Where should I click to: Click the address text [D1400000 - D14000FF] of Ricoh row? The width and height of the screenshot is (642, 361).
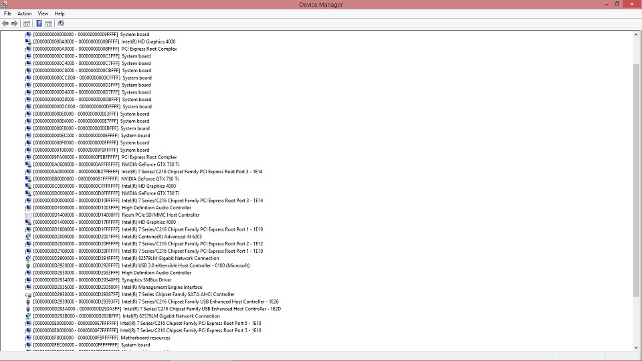coord(76,215)
